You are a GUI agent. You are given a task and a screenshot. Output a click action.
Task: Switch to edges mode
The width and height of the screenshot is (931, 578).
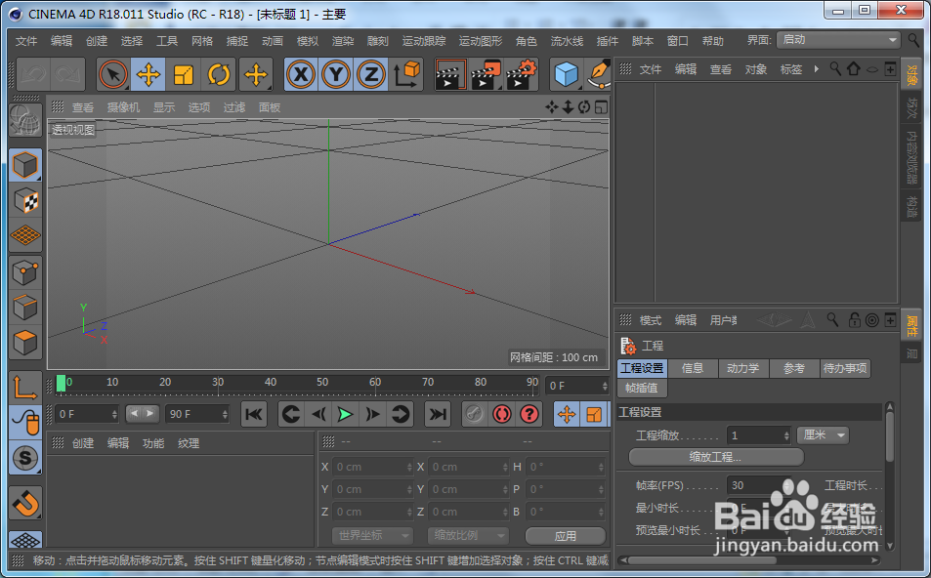pyautogui.click(x=25, y=308)
